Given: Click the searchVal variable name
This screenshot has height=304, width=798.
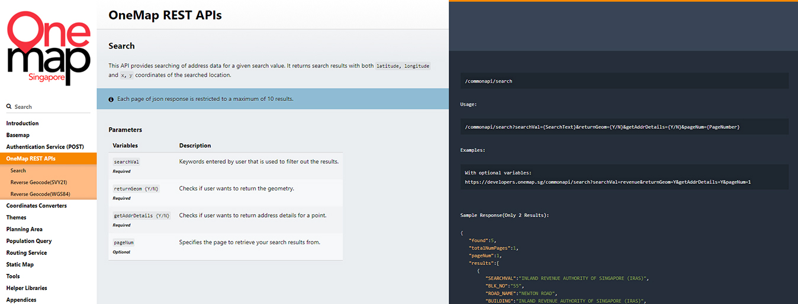Looking at the screenshot, I should [126, 161].
